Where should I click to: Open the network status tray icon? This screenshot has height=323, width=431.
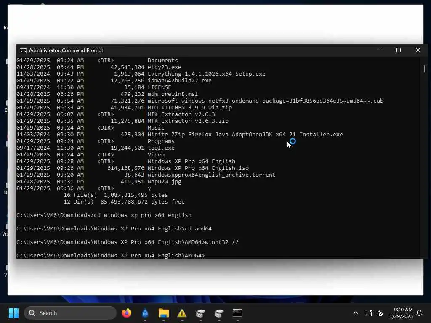(369, 313)
